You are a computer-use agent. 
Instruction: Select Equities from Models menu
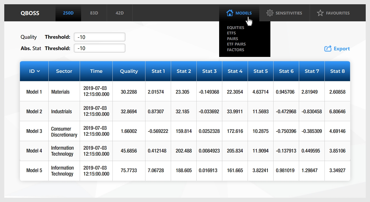pyautogui.click(x=235, y=28)
